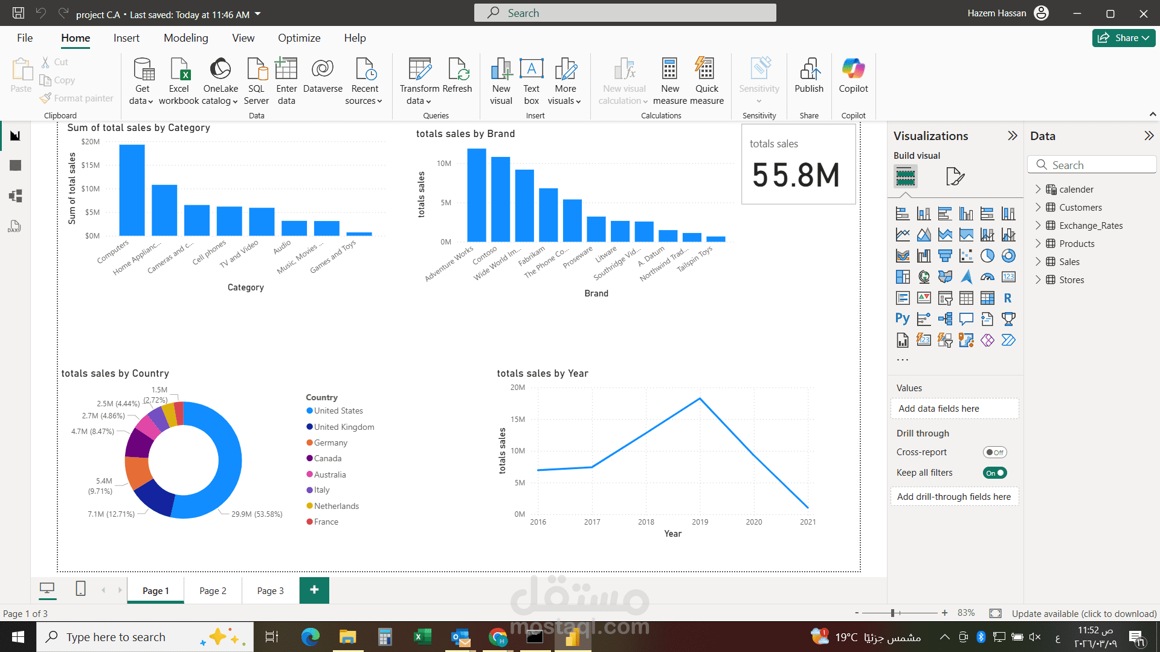Switch to the Format visual pane icon
The width and height of the screenshot is (1160, 652).
(x=955, y=176)
